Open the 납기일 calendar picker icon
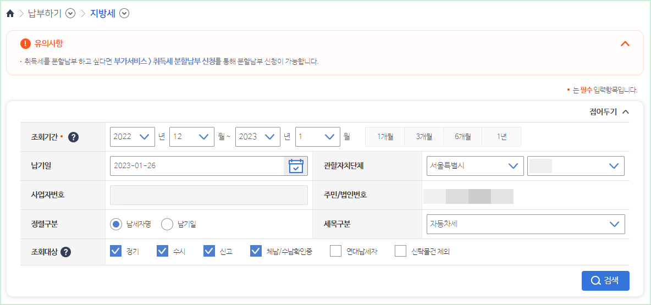This screenshot has width=651, height=305. 296,166
